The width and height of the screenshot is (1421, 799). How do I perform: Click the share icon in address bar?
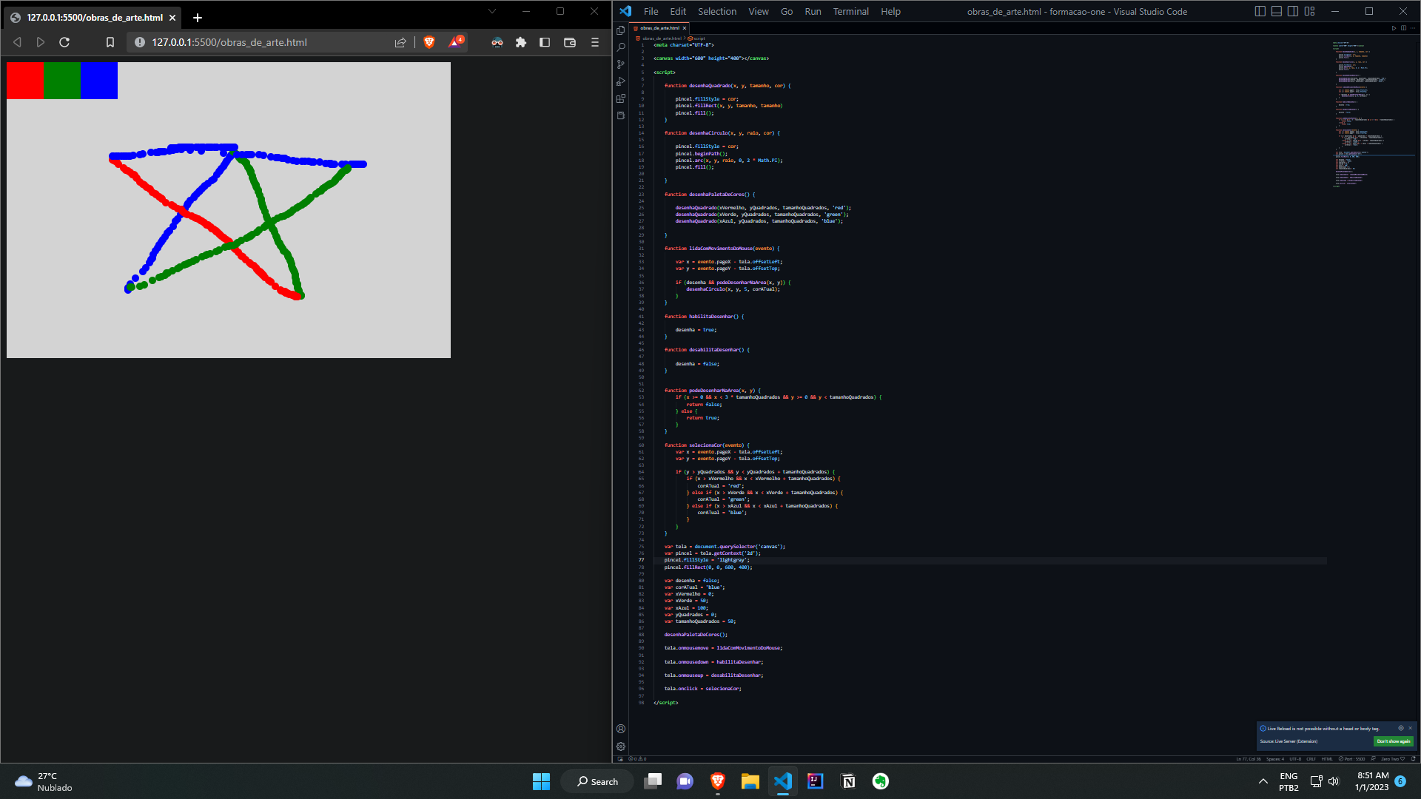[400, 42]
